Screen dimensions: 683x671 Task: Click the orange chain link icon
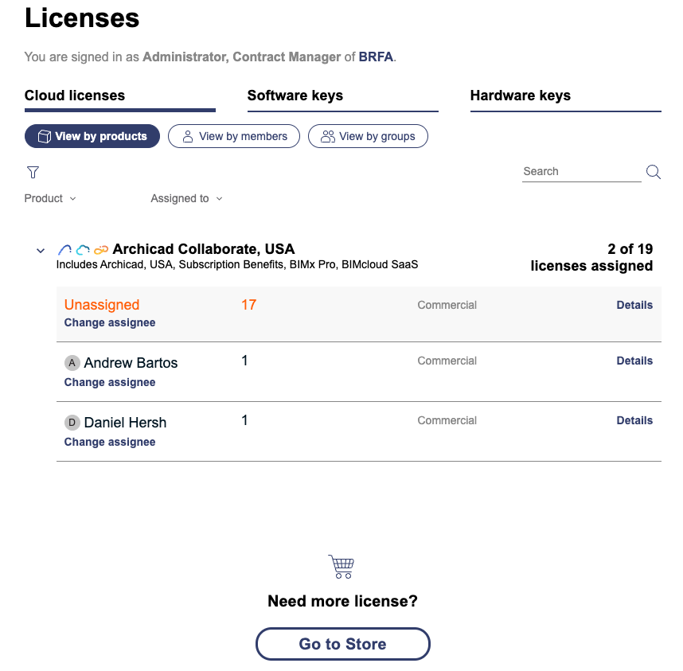(x=101, y=250)
